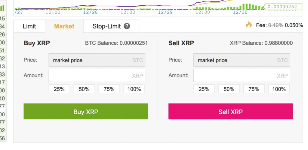Screen dimensions: 308x150
Task: Click the flame fee discount icon
Action: [x=249, y=25]
